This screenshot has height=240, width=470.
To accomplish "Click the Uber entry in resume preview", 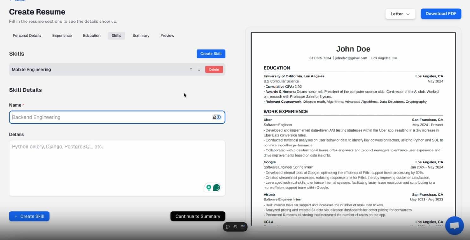I will tap(267, 120).
